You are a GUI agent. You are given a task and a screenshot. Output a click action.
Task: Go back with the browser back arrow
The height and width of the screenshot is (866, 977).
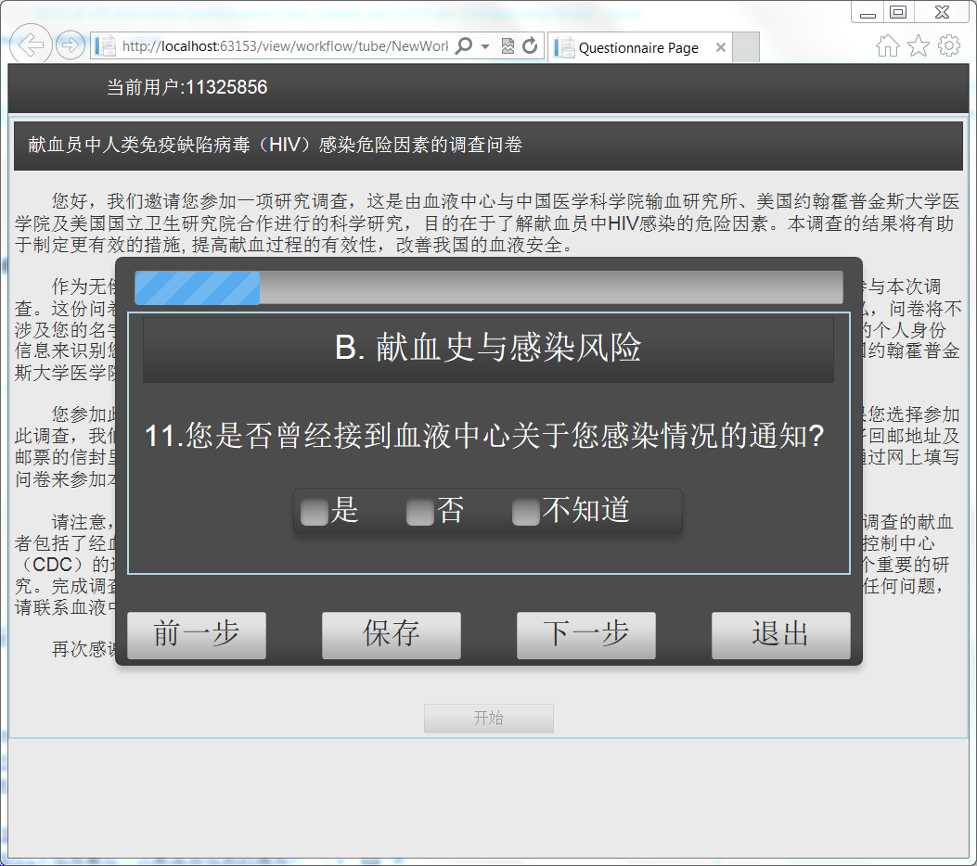pyautogui.click(x=30, y=45)
